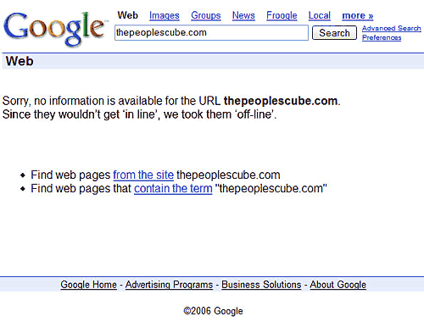Switch to Local search
Image resolution: width=424 pixels, height=322 pixels.
(320, 15)
